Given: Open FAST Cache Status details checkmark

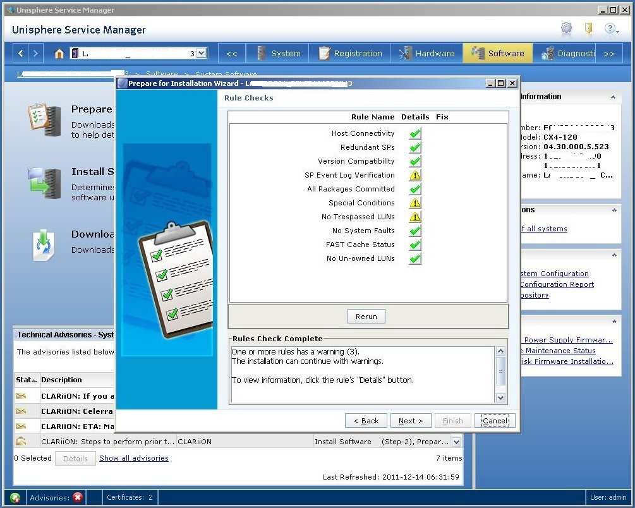Looking at the screenshot, I should [414, 245].
